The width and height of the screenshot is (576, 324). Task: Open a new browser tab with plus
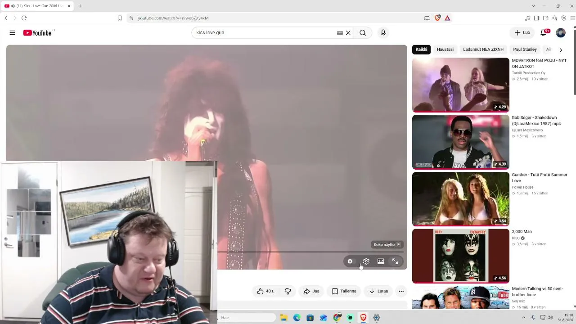pos(80,6)
